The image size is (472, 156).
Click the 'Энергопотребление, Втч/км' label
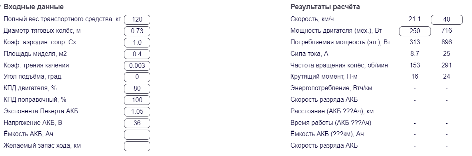point(334,88)
